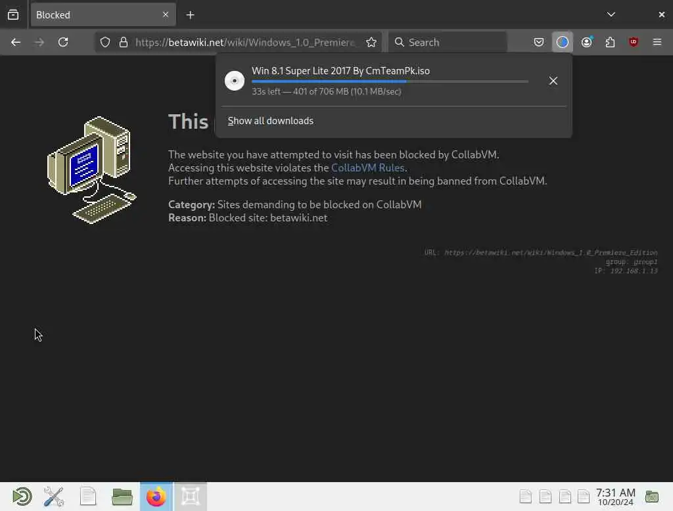
Task: Click the forward navigation arrow
Action: point(39,42)
